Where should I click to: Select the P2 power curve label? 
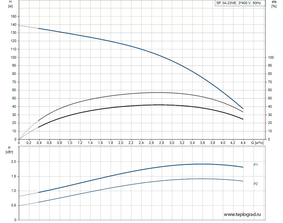[x=256, y=184]
